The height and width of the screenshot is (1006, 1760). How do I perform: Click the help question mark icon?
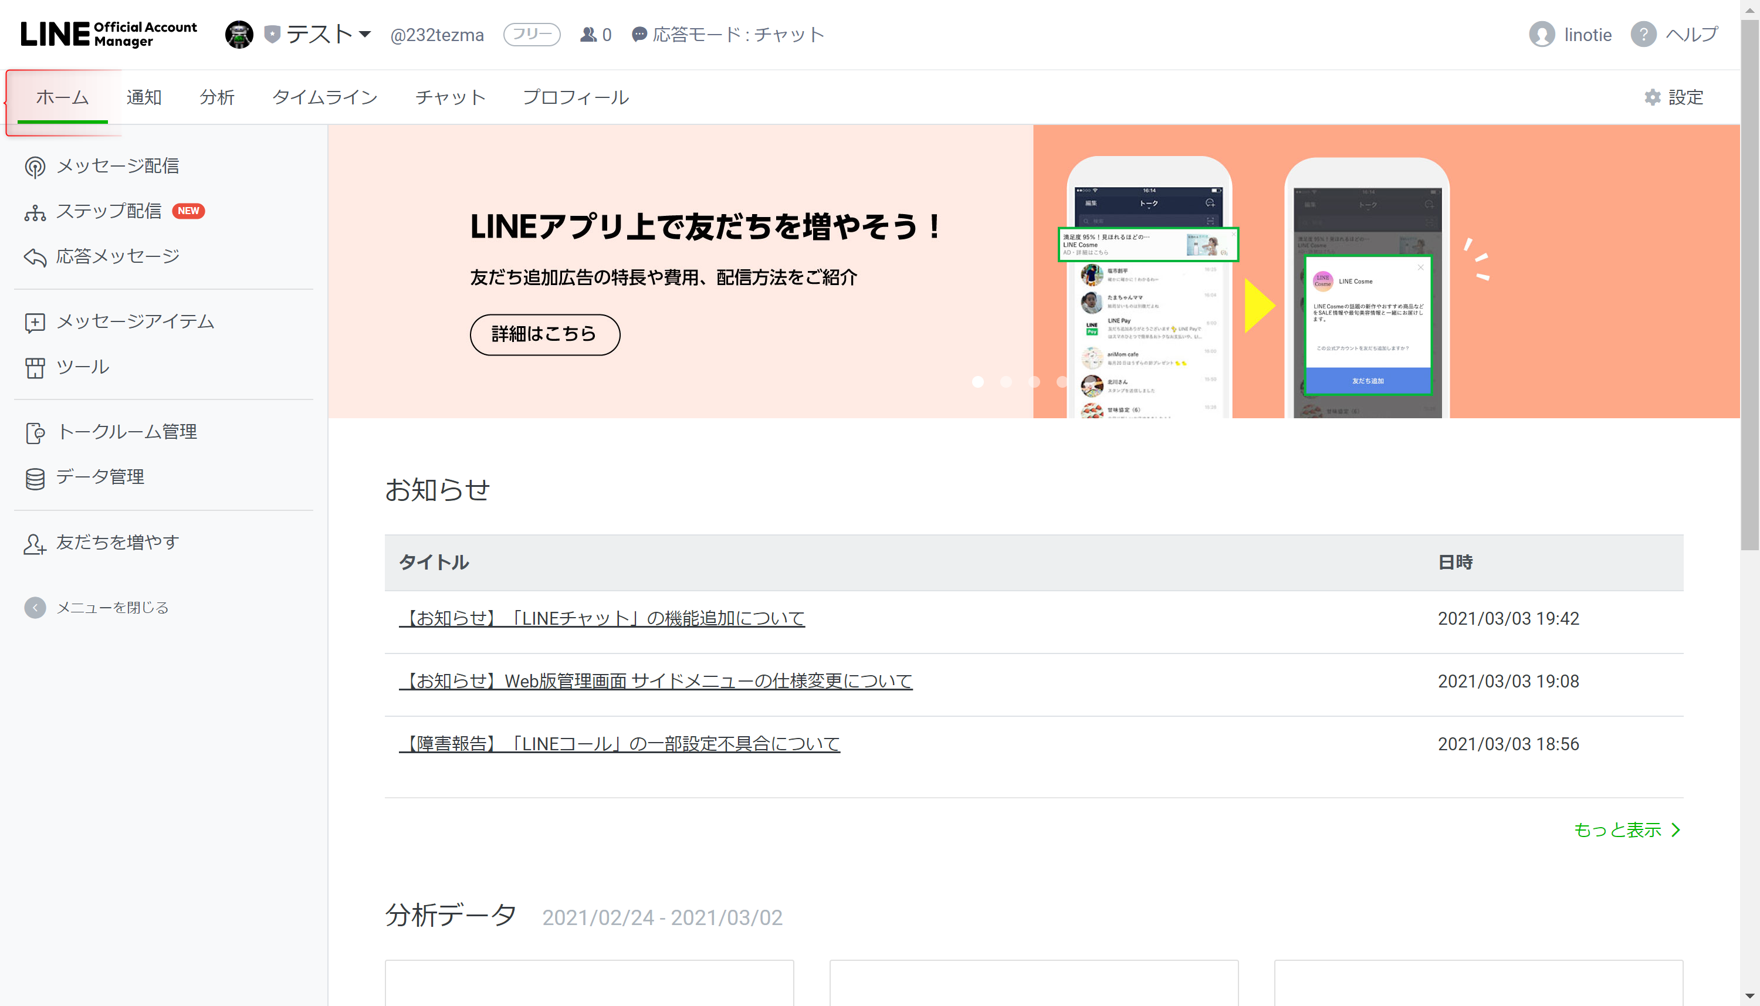coord(1643,34)
